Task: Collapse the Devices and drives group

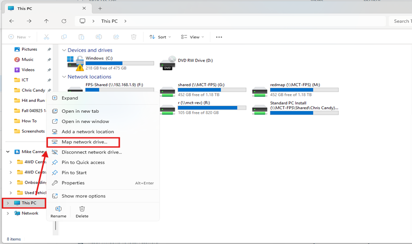Action: tap(64, 50)
